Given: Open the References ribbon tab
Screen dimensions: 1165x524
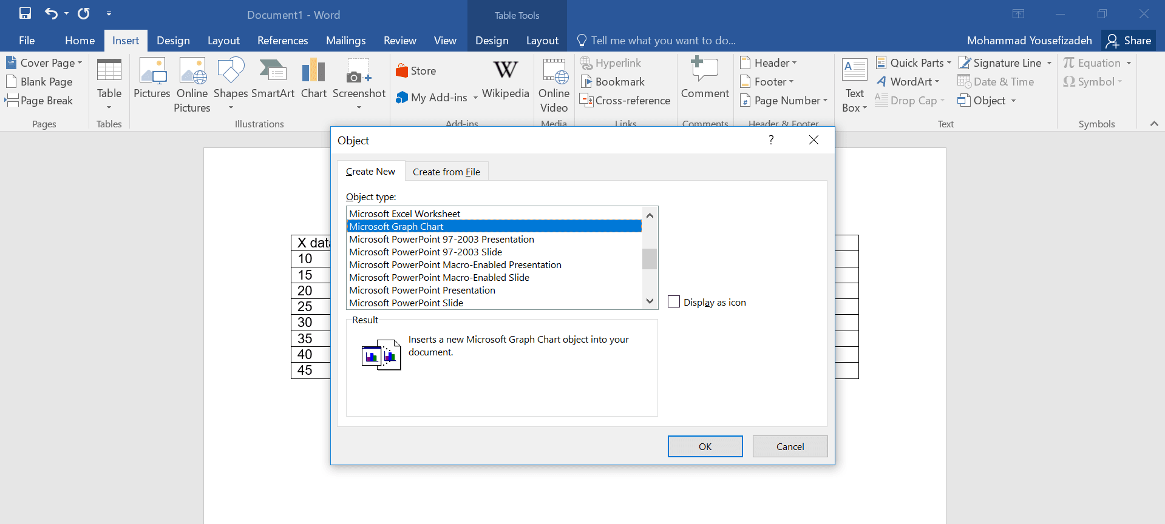Looking at the screenshot, I should [x=282, y=41].
